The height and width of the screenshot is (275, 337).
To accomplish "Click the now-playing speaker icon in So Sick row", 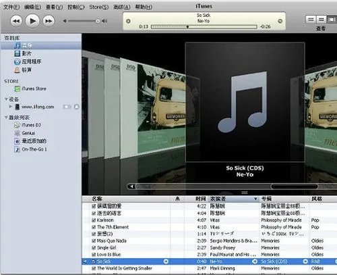I will point(85,261).
